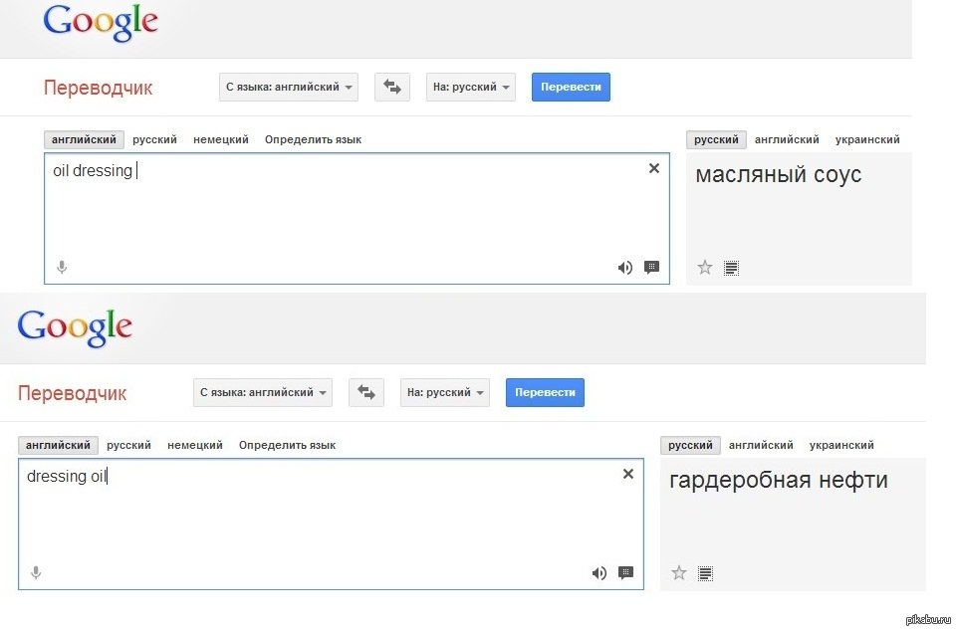Open lower "С языка: английский" dropdown
The image size is (956, 631).
click(x=263, y=393)
